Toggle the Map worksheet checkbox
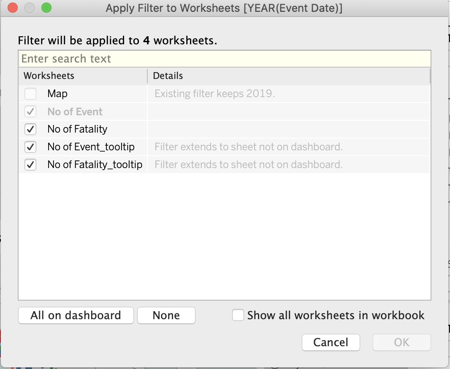 [x=30, y=94]
